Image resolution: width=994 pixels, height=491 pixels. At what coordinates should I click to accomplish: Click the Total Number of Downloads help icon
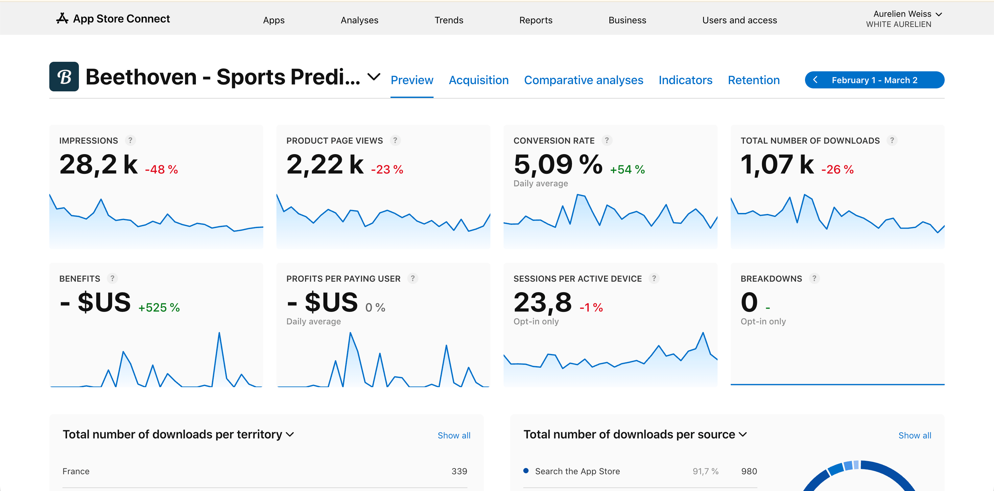click(892, 140)
